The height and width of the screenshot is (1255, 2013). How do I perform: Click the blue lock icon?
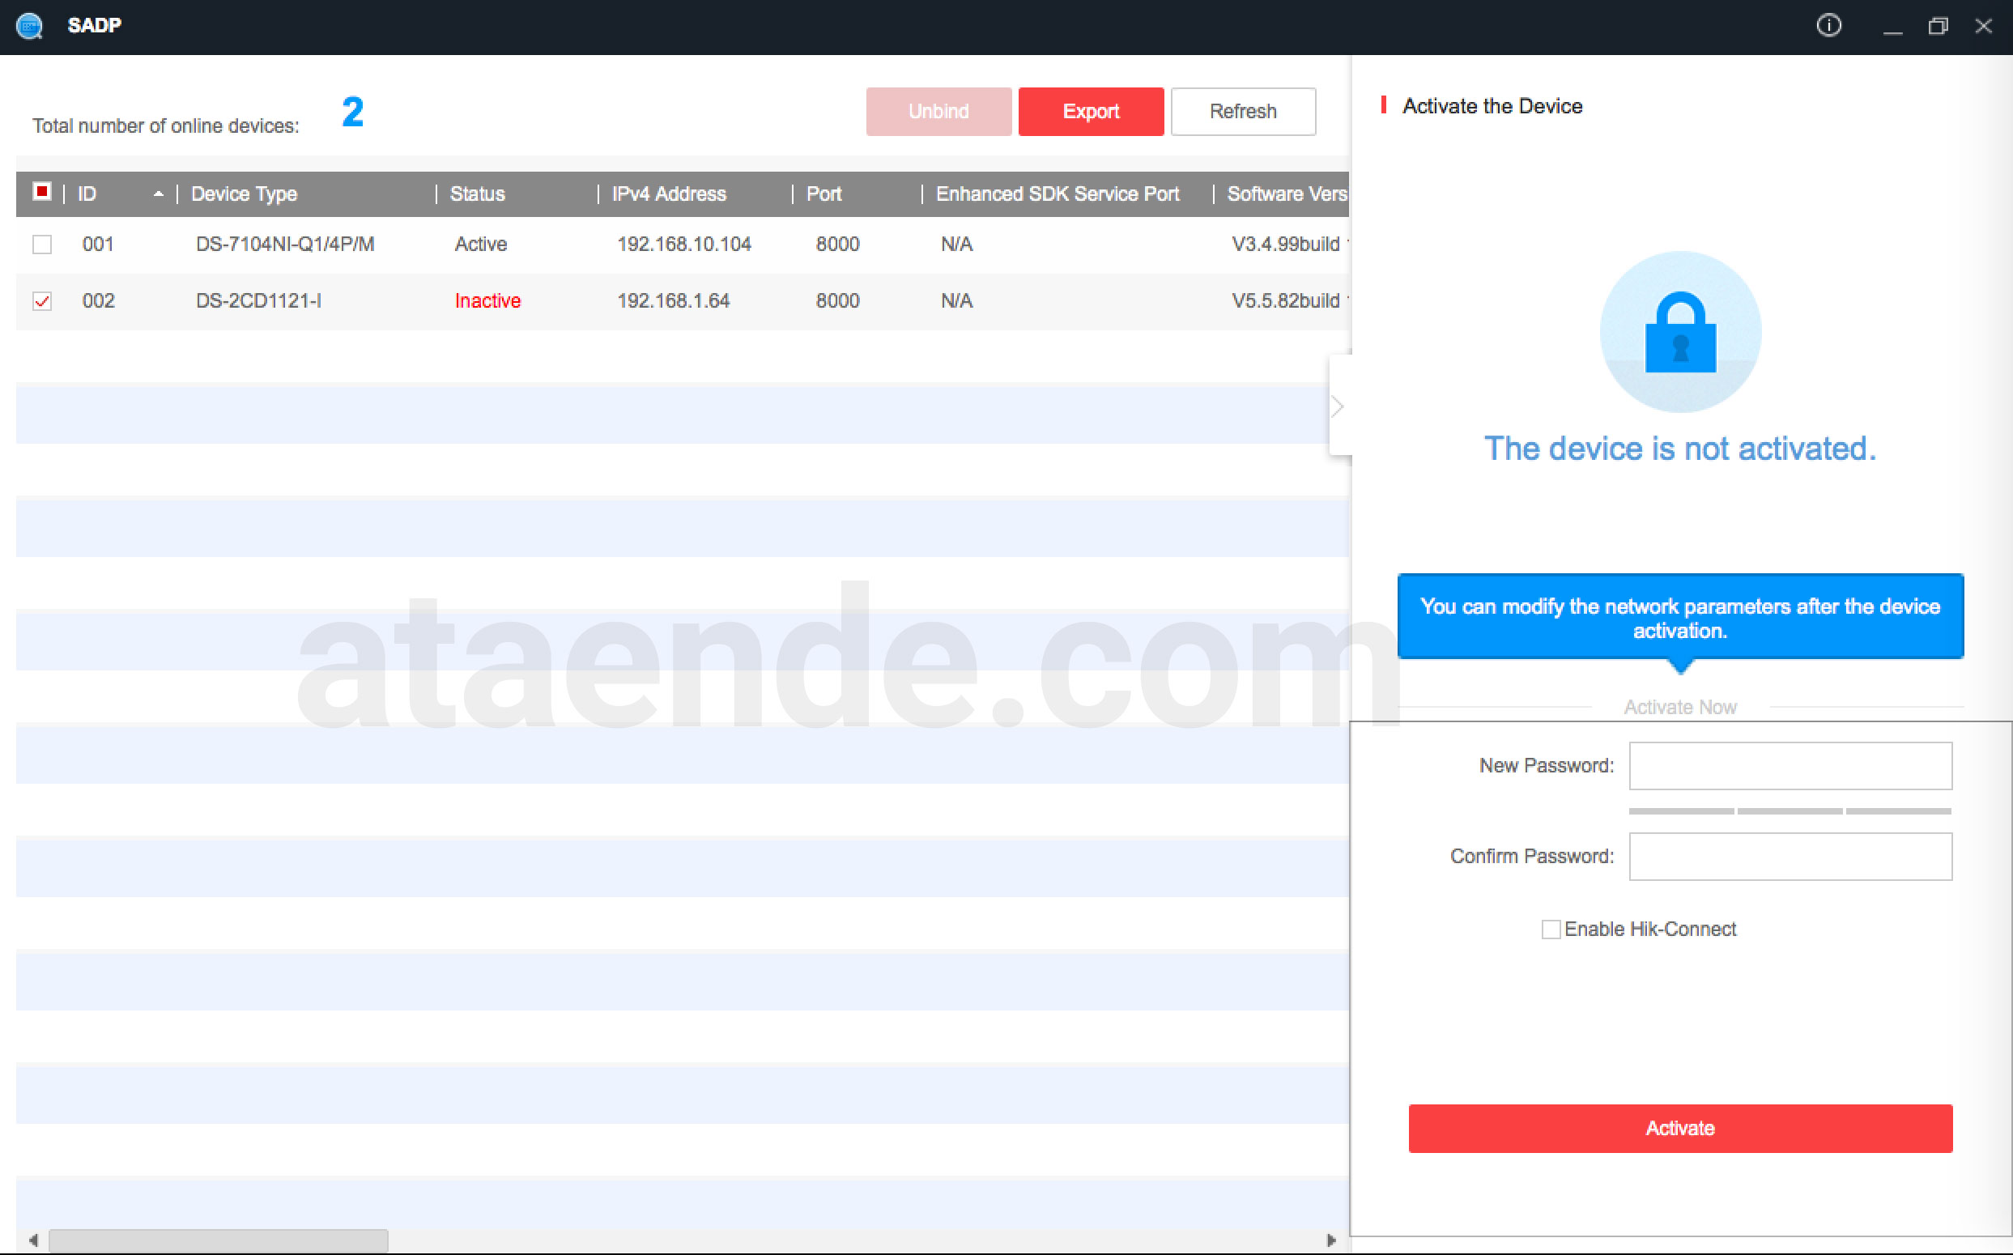1680,332
